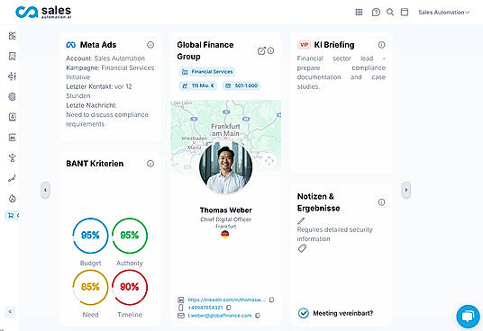Open Thomas Weber's LinkedIn profile link

coord(226,300)
